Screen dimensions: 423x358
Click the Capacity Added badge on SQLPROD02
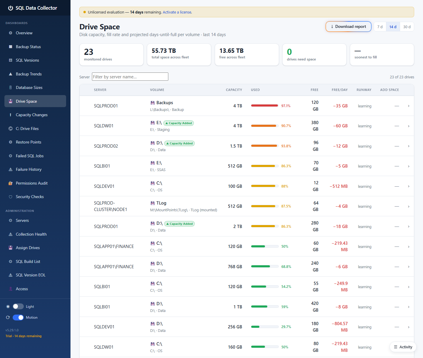point(179,143)
